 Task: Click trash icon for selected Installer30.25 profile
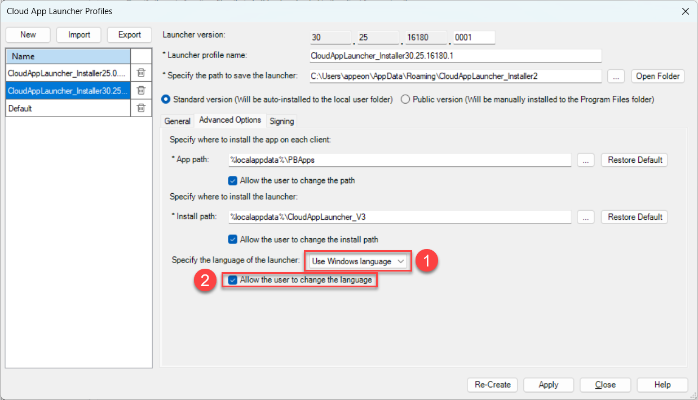click(141, 90)
